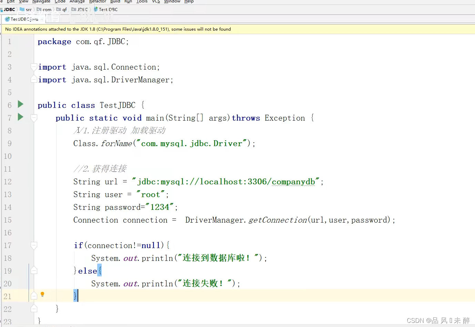The height and width of the screenshot is (327, 475).
Task: Open the View menu
Action: (23, 1)
